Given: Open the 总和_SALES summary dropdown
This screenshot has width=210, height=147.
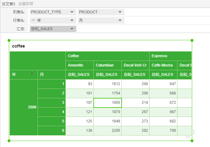Looking at the screenshot, I should tap(53, 29).
